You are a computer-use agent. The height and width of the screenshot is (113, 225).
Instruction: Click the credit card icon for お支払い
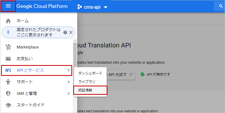click(x=8, y=59)
